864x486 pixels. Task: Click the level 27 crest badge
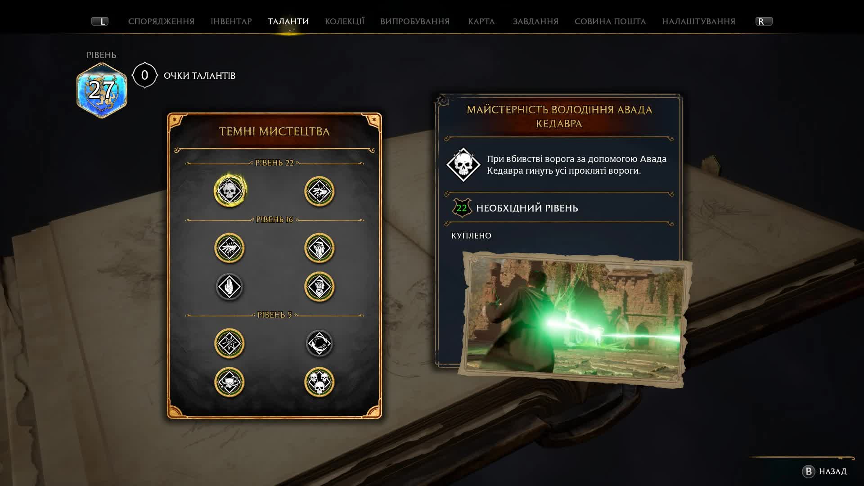pos(102,90)
